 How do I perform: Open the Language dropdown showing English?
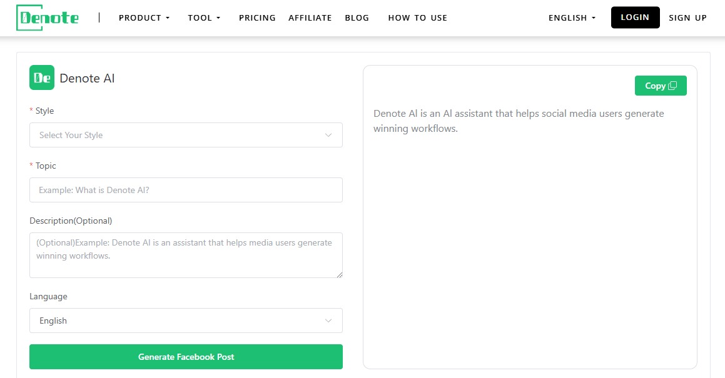tap(186, 321)
